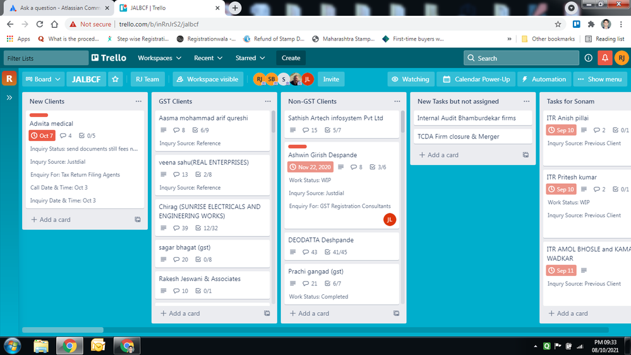Viewport: 631px width, 355px height.
Task: Click the RJ member avatar on board header
Action: pyautogui.click(x=260, y=80)
